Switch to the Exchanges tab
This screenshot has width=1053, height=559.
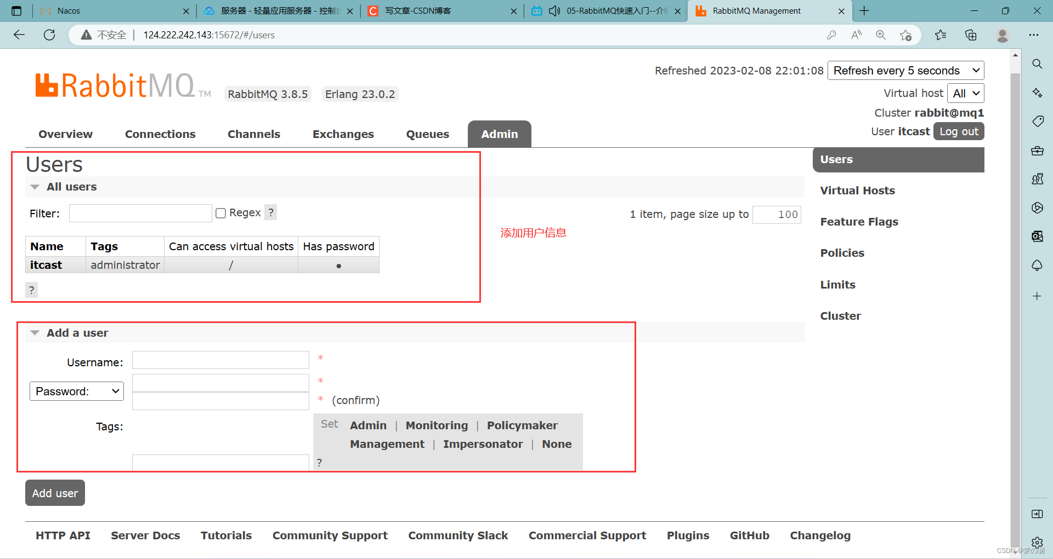pyautogui.click(x=343, y=134)
